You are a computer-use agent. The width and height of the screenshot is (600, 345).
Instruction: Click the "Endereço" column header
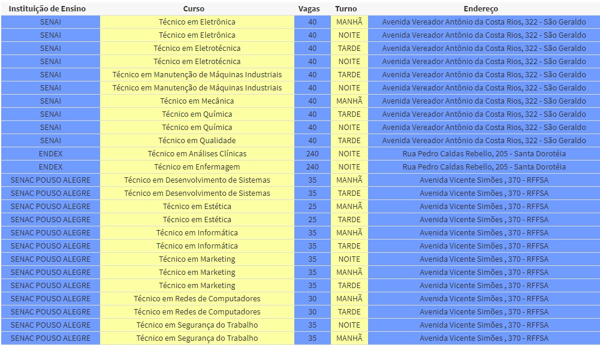(x=480, y=9)
